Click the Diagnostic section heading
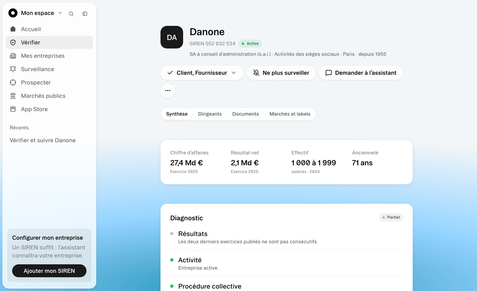 [186, 218]
